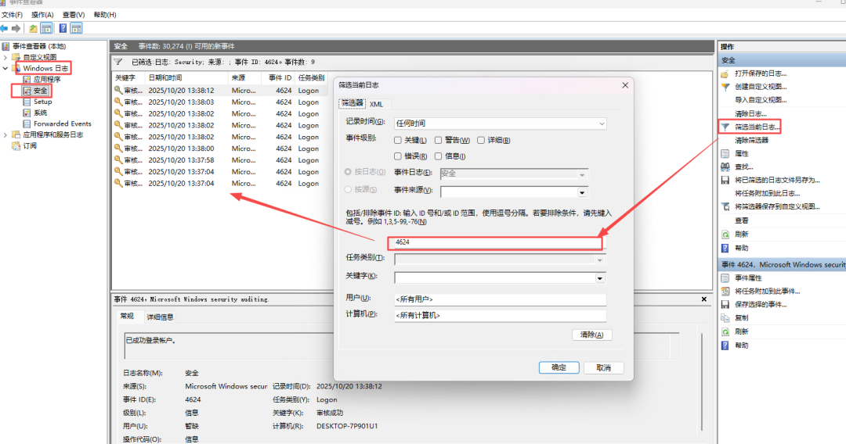Click the 复制 icon in the actions pane
The image size is (846, 444).
[725, 318]
